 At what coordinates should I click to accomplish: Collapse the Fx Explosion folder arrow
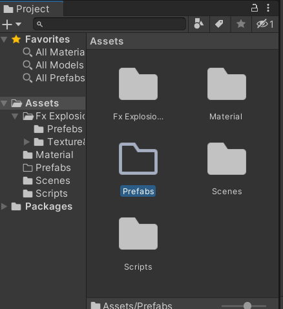(x=15, y=116)
